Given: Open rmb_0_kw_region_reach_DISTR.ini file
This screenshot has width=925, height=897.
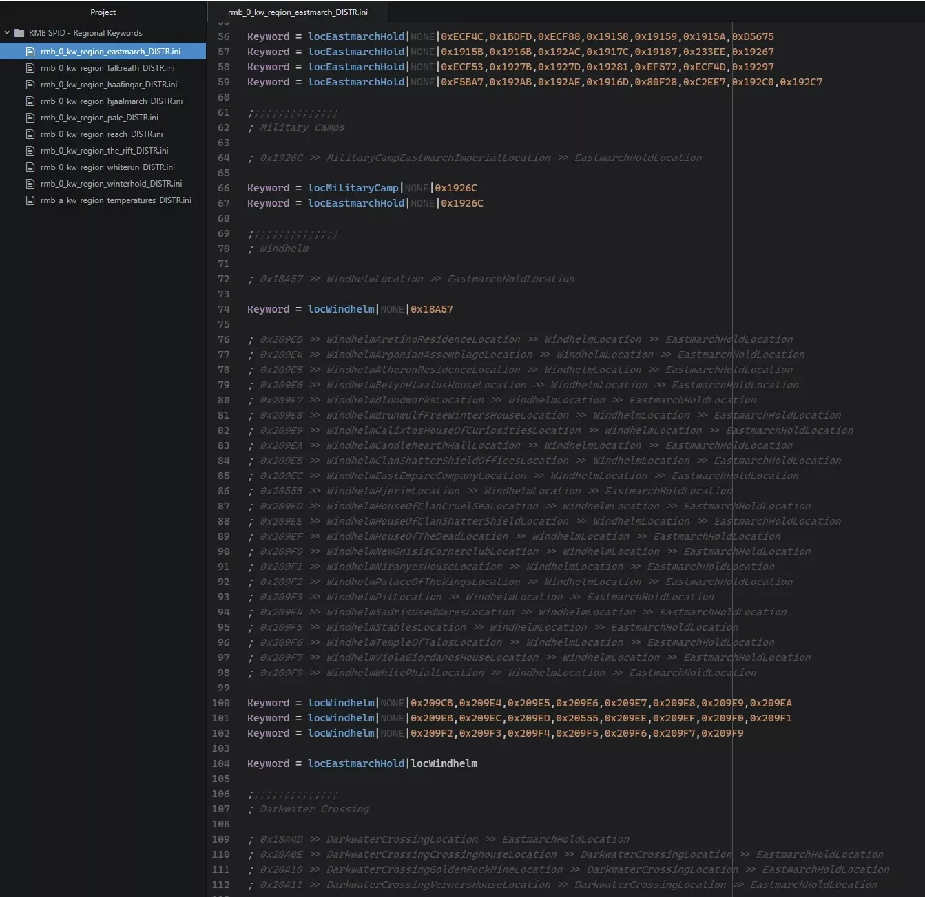Looking at the screenshot, I should click(103, 134).
